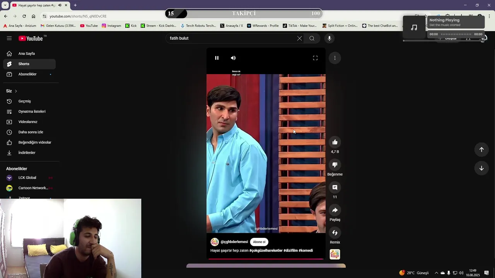Open the #çokgüzelhareketler hashtag
The height and width of the screenshot is (278, 495).
point(266,251)
